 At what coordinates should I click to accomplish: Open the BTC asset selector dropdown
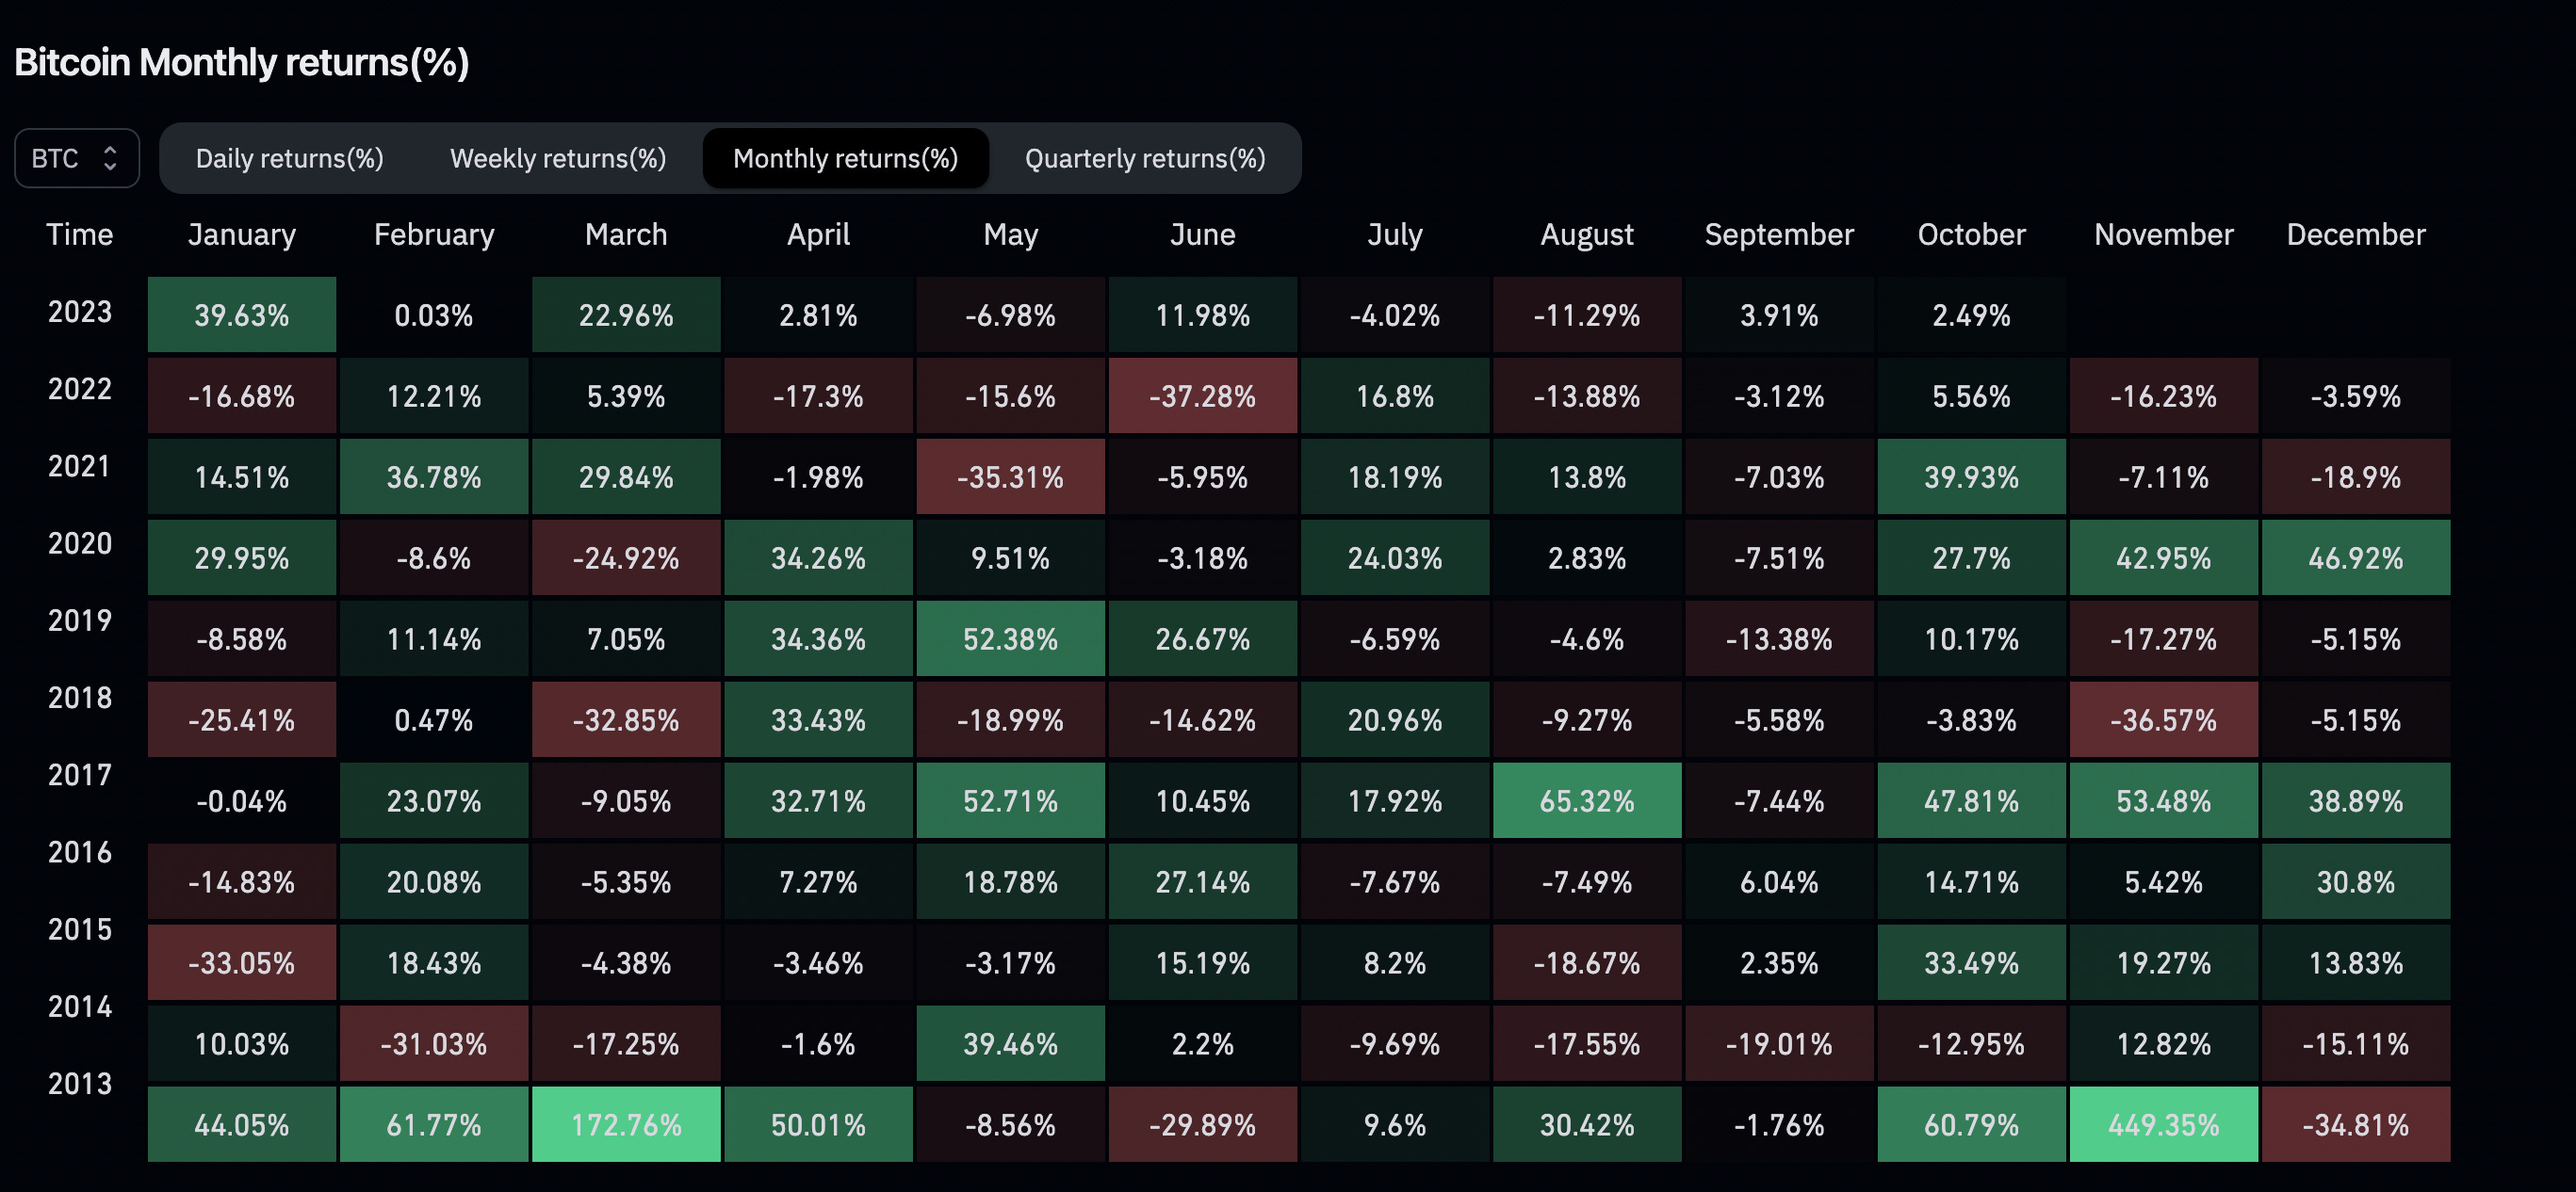point(76,157)
